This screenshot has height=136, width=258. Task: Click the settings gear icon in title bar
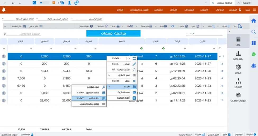(x=76, y=3)
